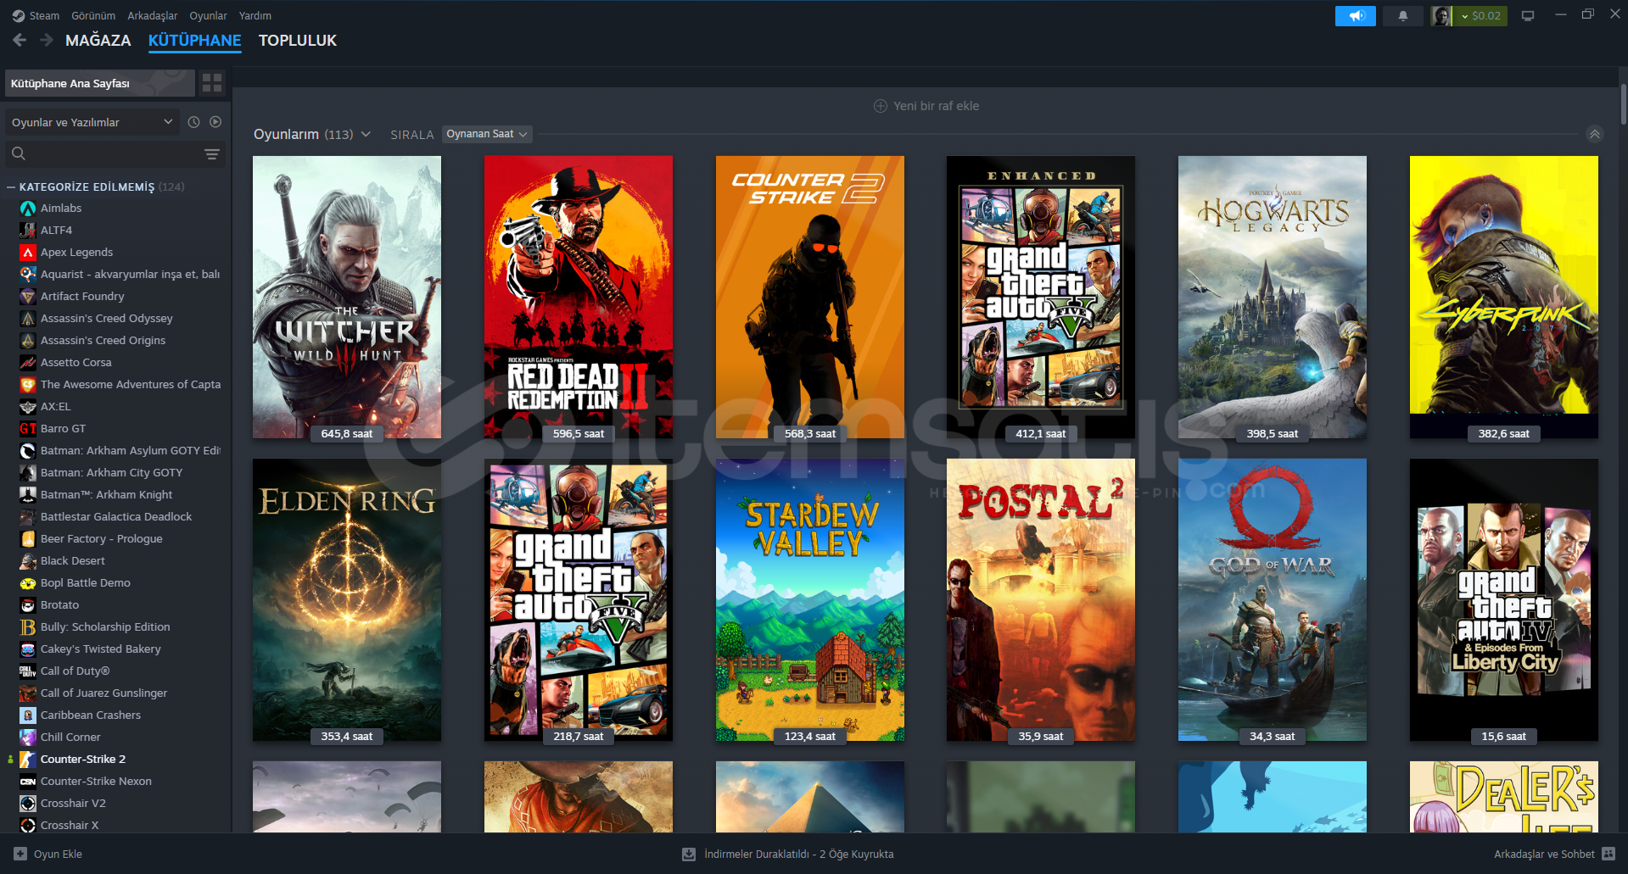
Task: Open the Arkadaşlar menu
Action: [152, 15]
